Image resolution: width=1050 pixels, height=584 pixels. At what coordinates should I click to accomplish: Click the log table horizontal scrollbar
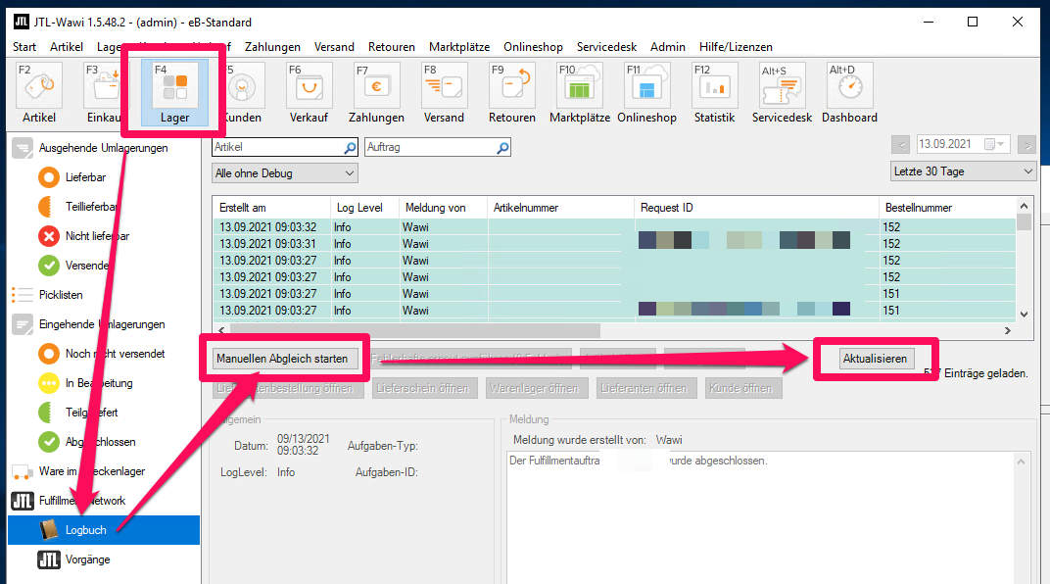[415, 330]
